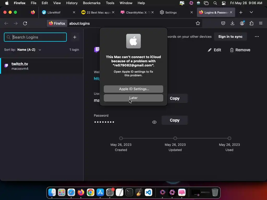Open System Settings from the Dock

coord(110,192)
